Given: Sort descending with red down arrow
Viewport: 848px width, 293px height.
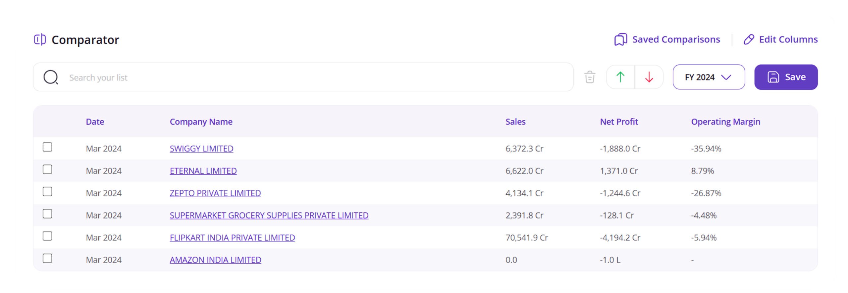Looking at the screenshot, I should click(x=649, y=77).
